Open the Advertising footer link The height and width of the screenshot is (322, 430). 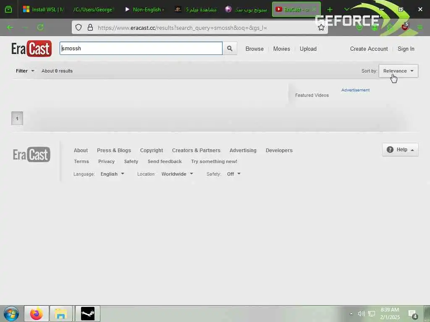coord(243,151)
